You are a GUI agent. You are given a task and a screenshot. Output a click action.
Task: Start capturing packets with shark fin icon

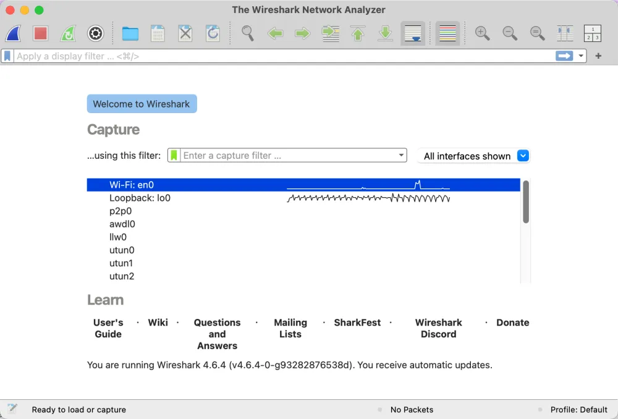[14, 33]
